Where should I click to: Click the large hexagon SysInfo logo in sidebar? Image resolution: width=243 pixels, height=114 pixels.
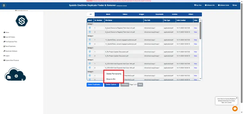point(22,21)
